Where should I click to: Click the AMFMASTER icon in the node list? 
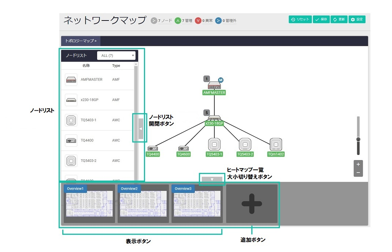click(x=71, y=79)
